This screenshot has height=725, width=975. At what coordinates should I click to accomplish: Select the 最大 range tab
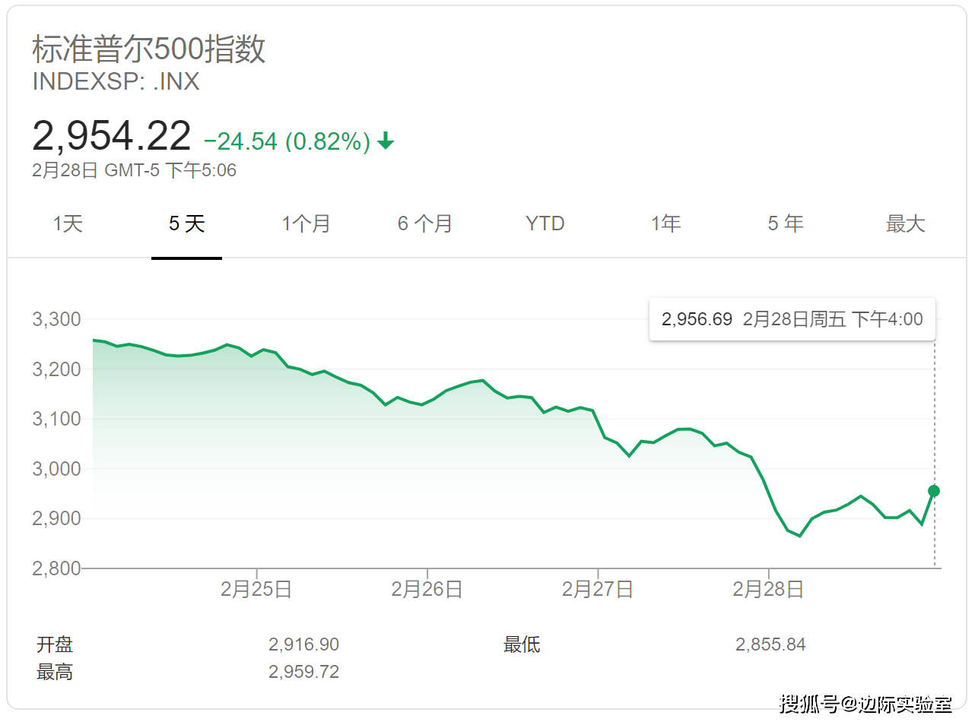point(905,223)
